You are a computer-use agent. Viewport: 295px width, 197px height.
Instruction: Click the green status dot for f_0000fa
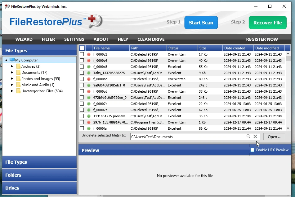[89, 128]
